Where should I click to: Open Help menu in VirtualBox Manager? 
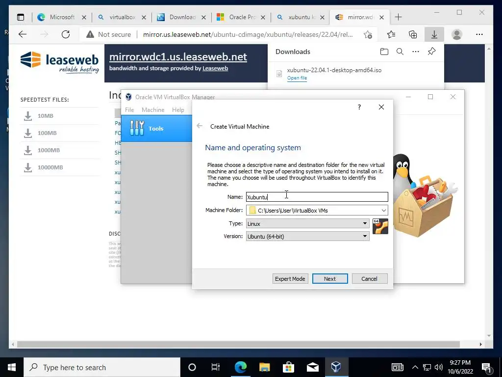pyautogui.click(x=178, y=110)
